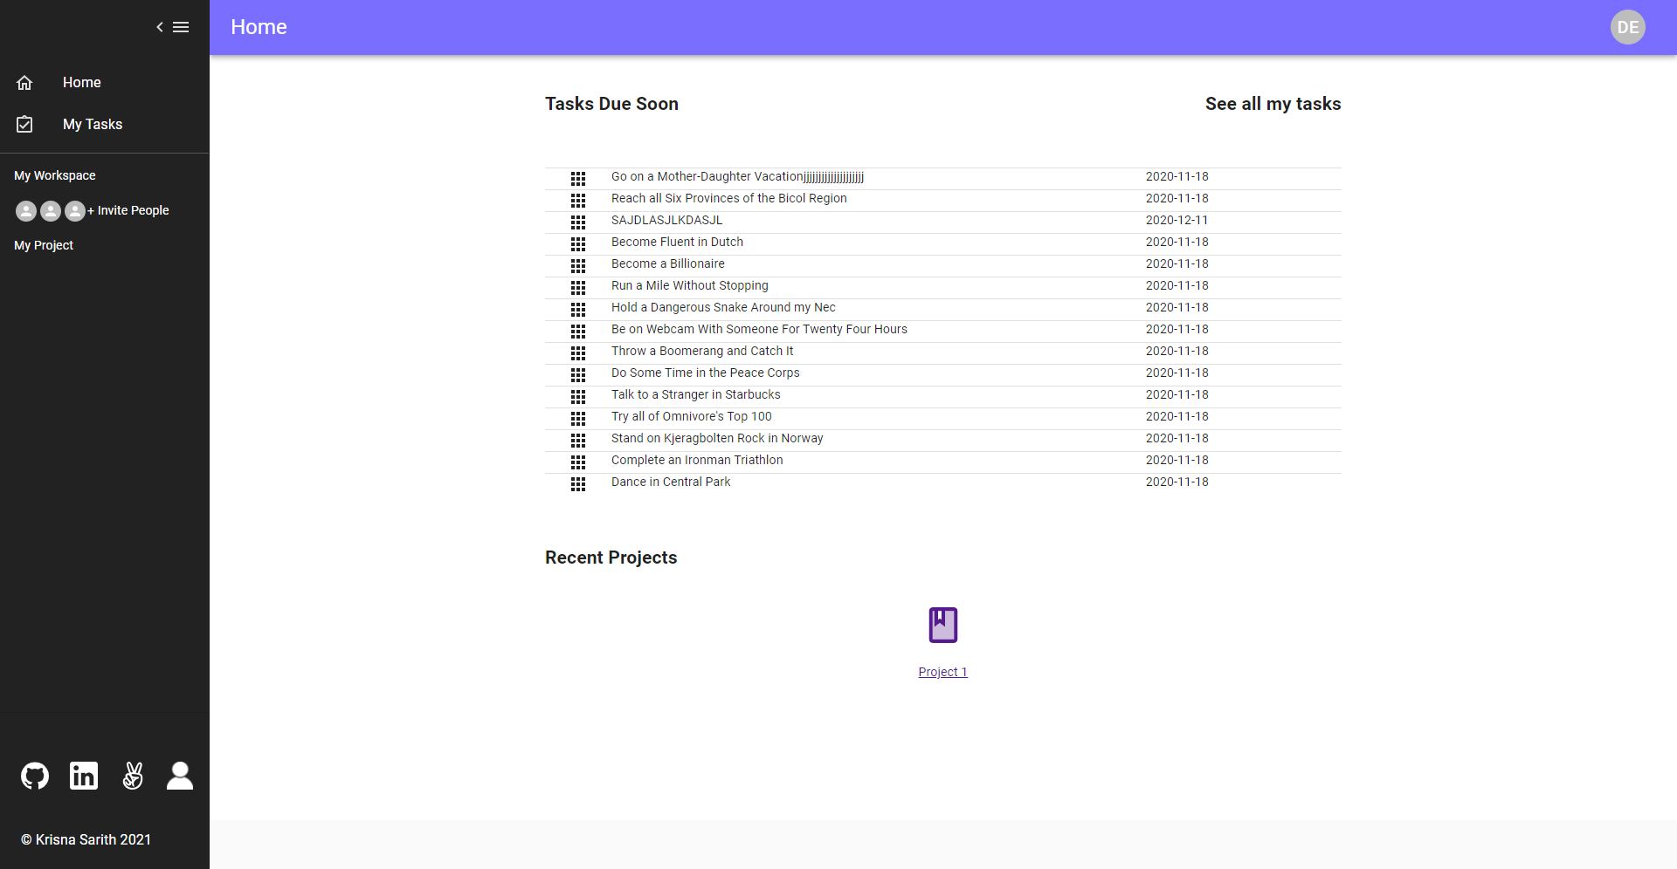The width and height of the screenshot is (1677, 869).
Task: Click the Project 1 bookmark book icon
Action: coord(942,625)
